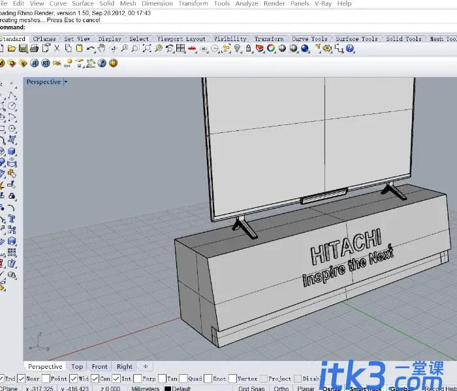Click the light bulb hide objects icon
The width and height of the screenshot is (457, 391).
[238, 49]
